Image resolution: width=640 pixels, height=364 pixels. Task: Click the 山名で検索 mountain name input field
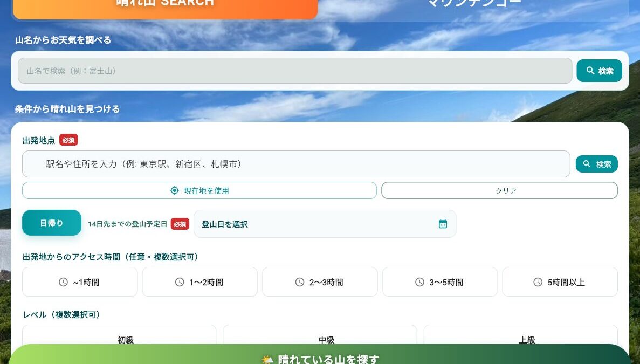(294, 71)
